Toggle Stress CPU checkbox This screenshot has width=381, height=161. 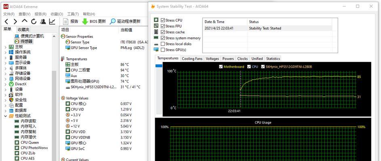click(163, 20)
